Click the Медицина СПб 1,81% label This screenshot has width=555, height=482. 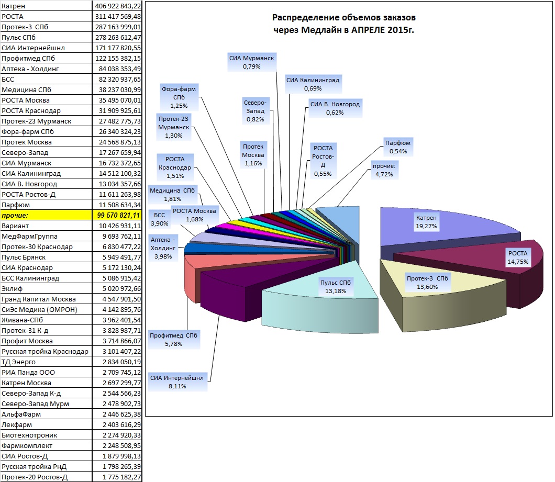(x=172, y=195)
